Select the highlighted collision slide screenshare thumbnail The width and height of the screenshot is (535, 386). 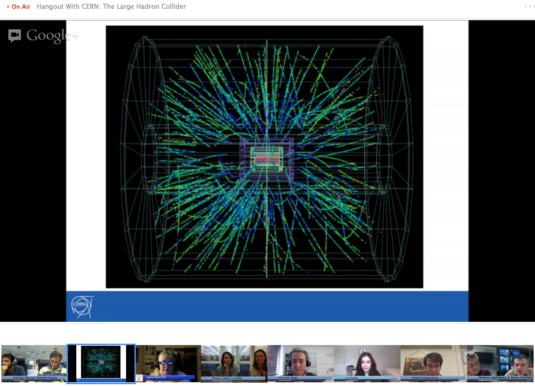pyautogui.click(x=101, y=364)
